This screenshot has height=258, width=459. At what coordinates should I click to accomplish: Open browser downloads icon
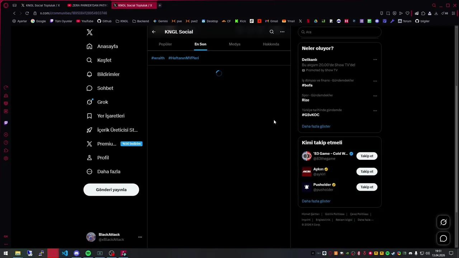tap(436, 13)
